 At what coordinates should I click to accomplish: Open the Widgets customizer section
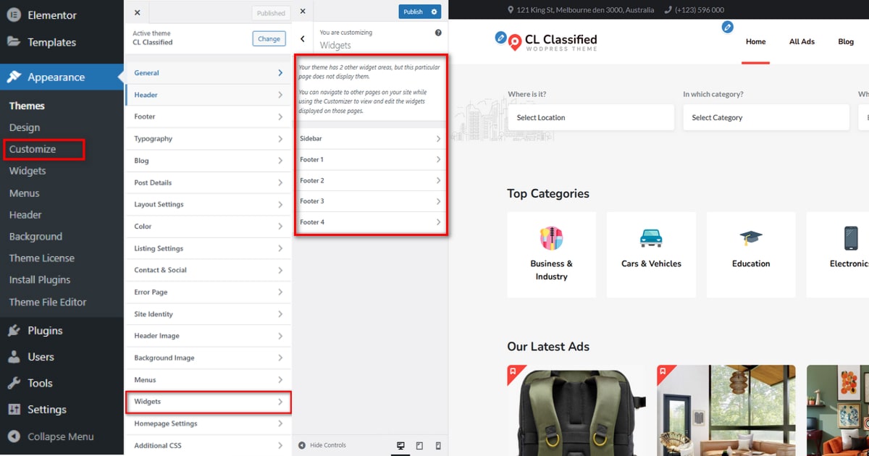209,402
